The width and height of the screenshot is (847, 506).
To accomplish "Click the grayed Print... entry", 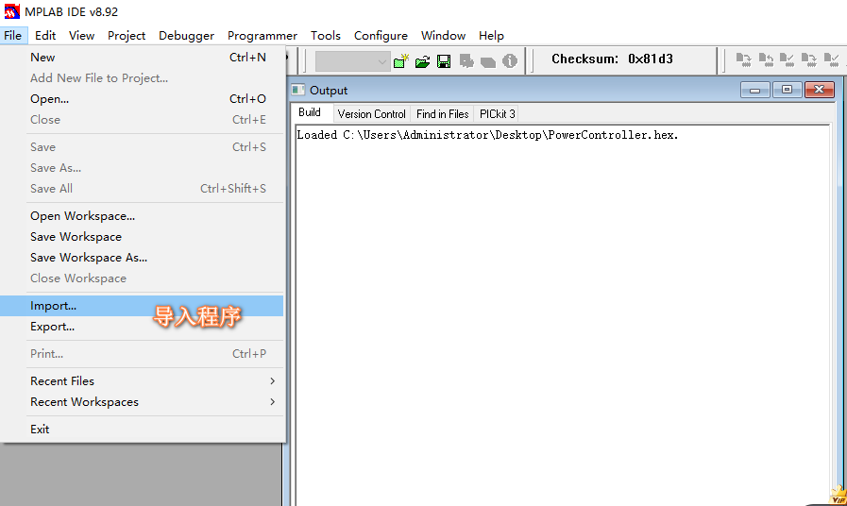I will 143,354.
